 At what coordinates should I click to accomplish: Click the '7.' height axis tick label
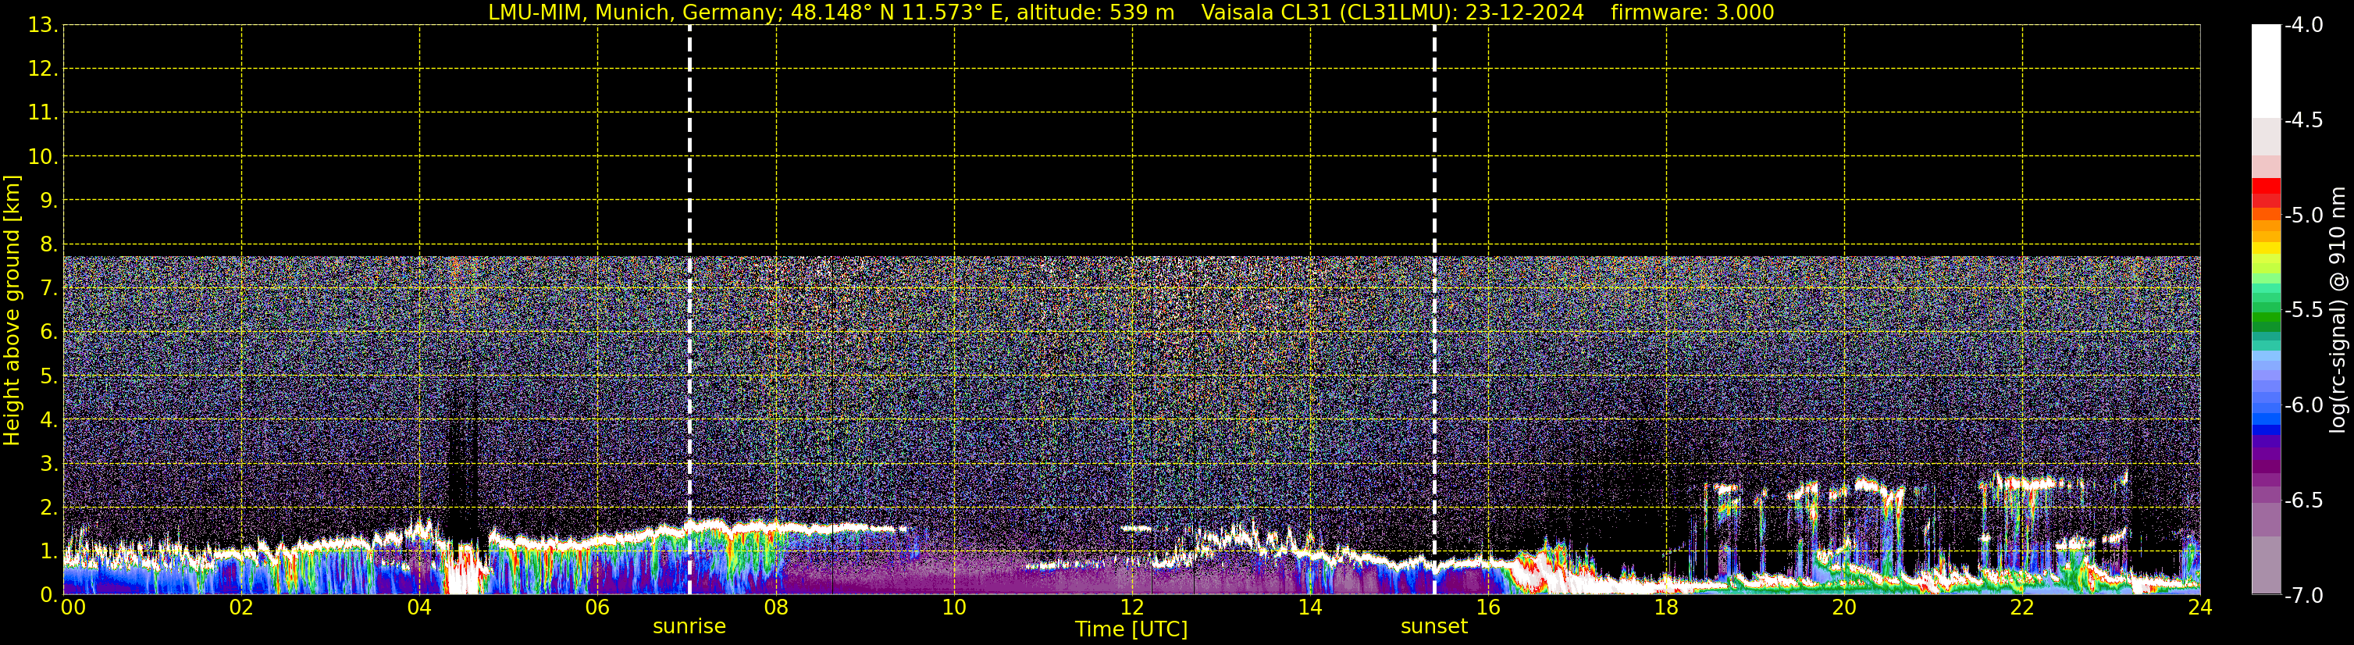click(48, 289)
